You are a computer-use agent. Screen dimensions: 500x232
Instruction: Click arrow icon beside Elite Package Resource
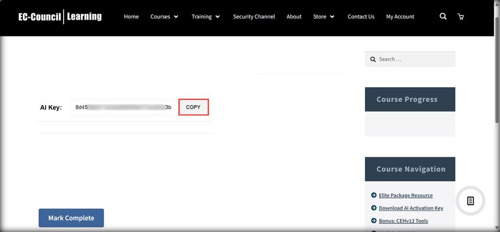[374, 195]
